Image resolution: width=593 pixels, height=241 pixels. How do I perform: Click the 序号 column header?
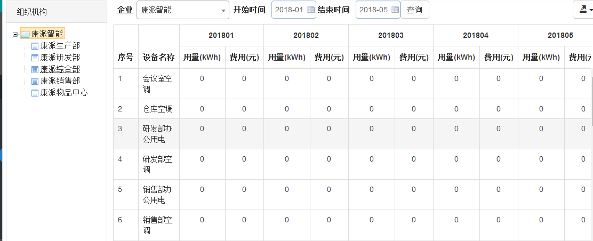coord(125,57)
